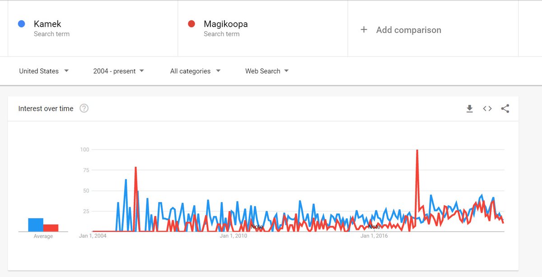Screen dimensions: 542x277
Task: Open the Interest over time help icon
Action: pos(84,108)
